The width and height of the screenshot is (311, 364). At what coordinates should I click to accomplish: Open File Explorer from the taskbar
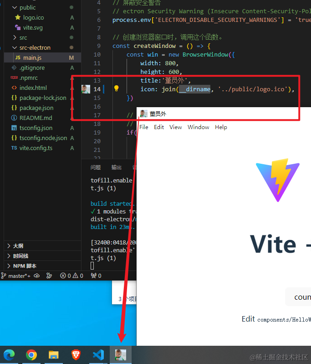pyautogui.click(x=54, y=355)
